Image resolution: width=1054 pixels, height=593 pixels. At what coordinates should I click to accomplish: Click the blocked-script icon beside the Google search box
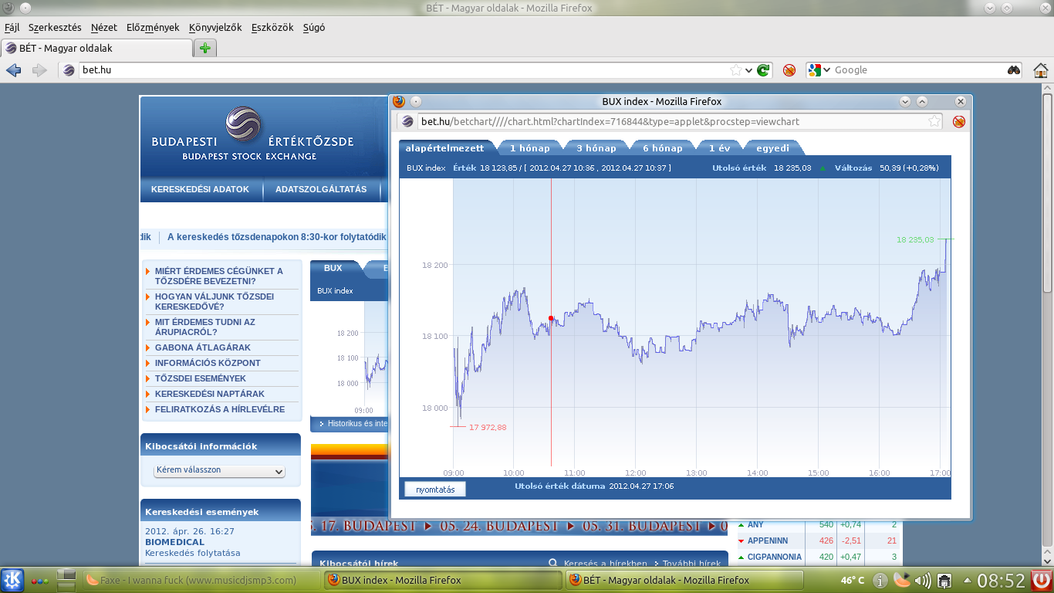(x=789, y=70)
